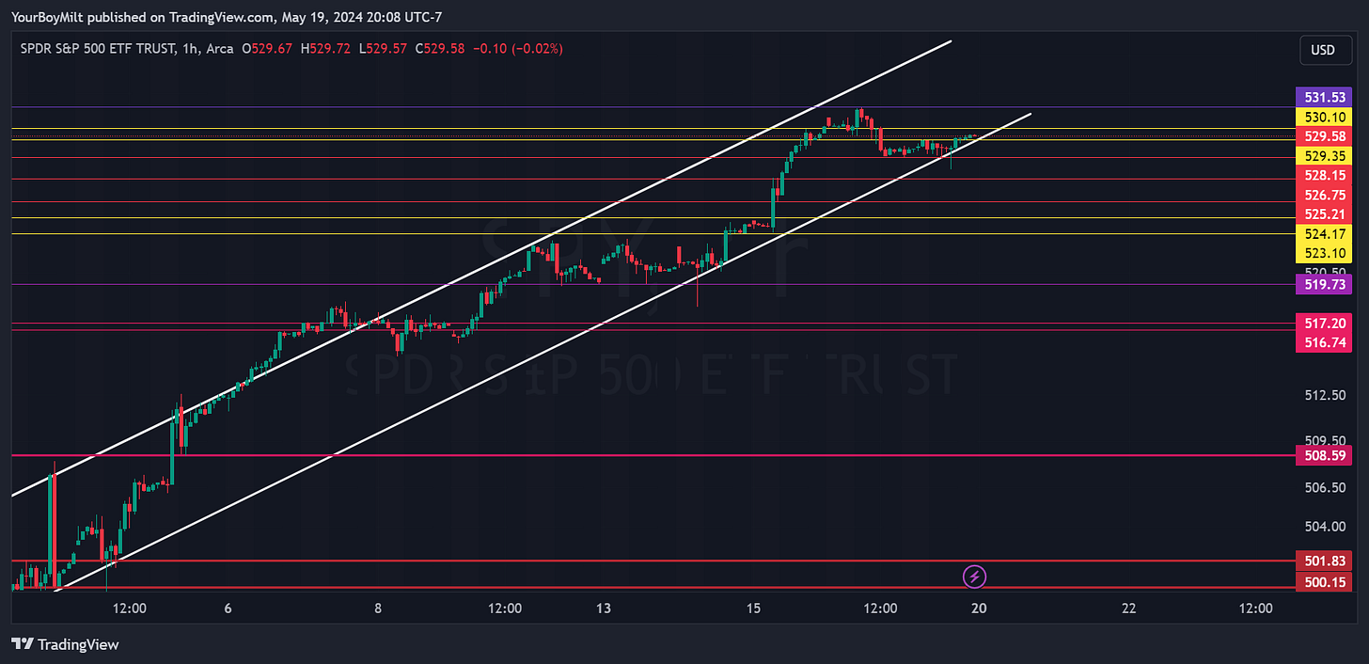Screen dimensions: 1369x664
Task: Click the date label 8 on time axis
Action: click(x=378, y=609)
